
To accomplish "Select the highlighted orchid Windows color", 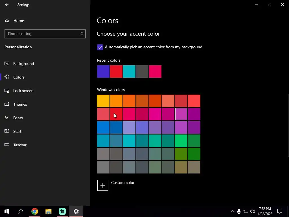I will click(181, 114).
